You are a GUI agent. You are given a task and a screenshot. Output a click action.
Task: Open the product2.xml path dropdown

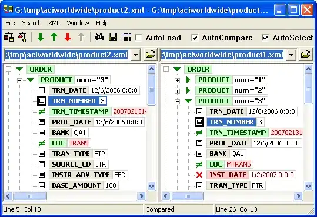pos(135,55)
